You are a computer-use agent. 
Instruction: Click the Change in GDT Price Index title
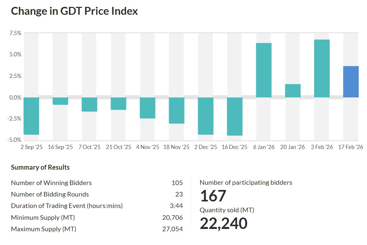[x=74, y=11]
